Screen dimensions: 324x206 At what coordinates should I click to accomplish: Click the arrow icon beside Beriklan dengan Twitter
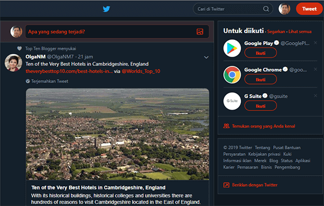click(x=226, y=185)
